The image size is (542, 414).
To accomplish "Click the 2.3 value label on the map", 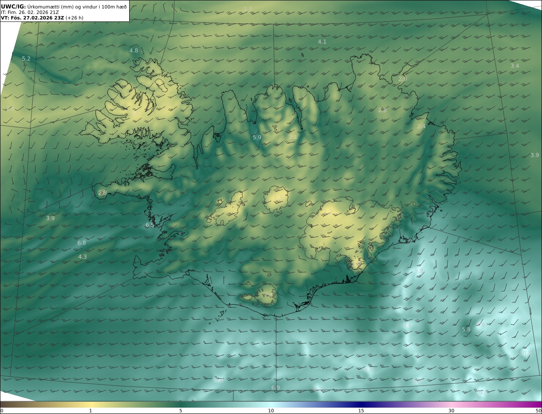I will pyautogui.click(x=248, y=9).
